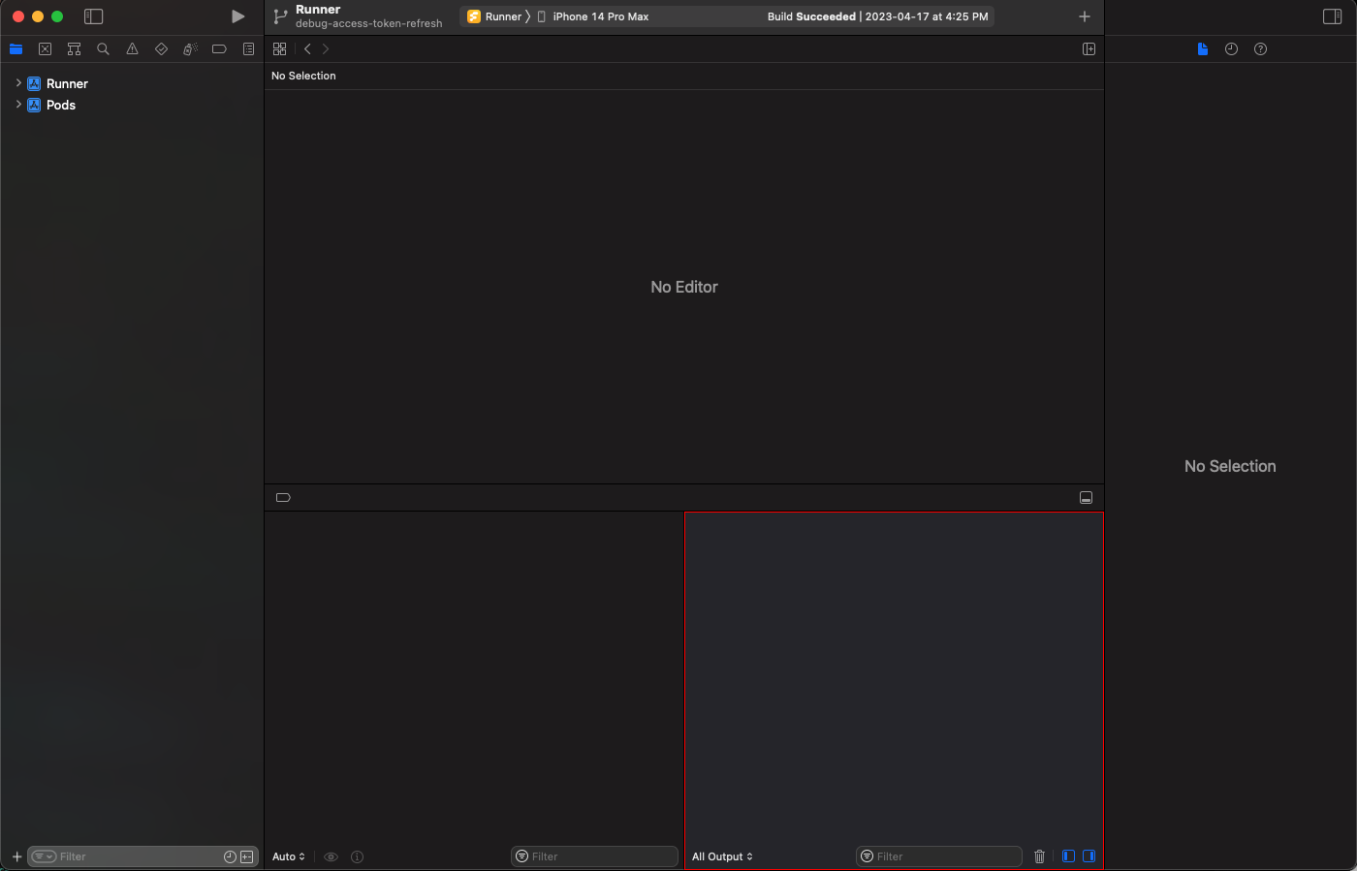Toggle the navigator sidebar visibility

point(94,16)
